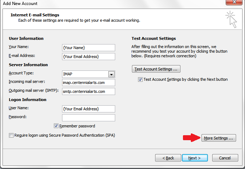Close the Add New Account window

click(234, 2)
